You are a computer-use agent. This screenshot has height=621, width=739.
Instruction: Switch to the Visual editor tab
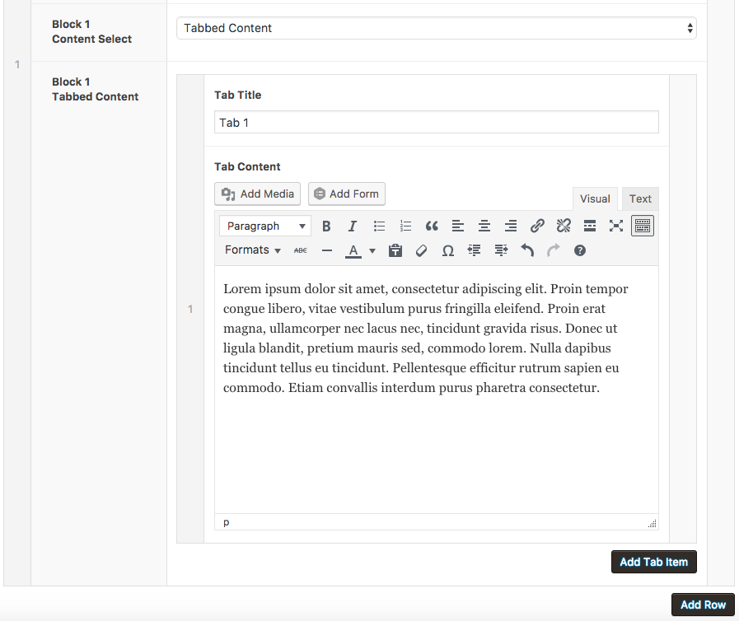coord(595,198)
